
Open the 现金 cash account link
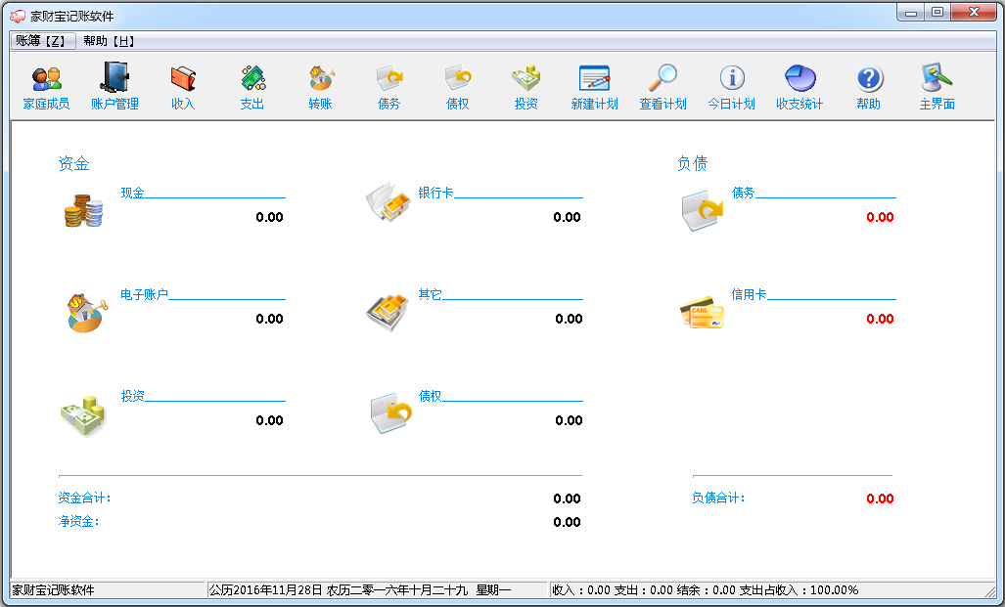[133, 193]
